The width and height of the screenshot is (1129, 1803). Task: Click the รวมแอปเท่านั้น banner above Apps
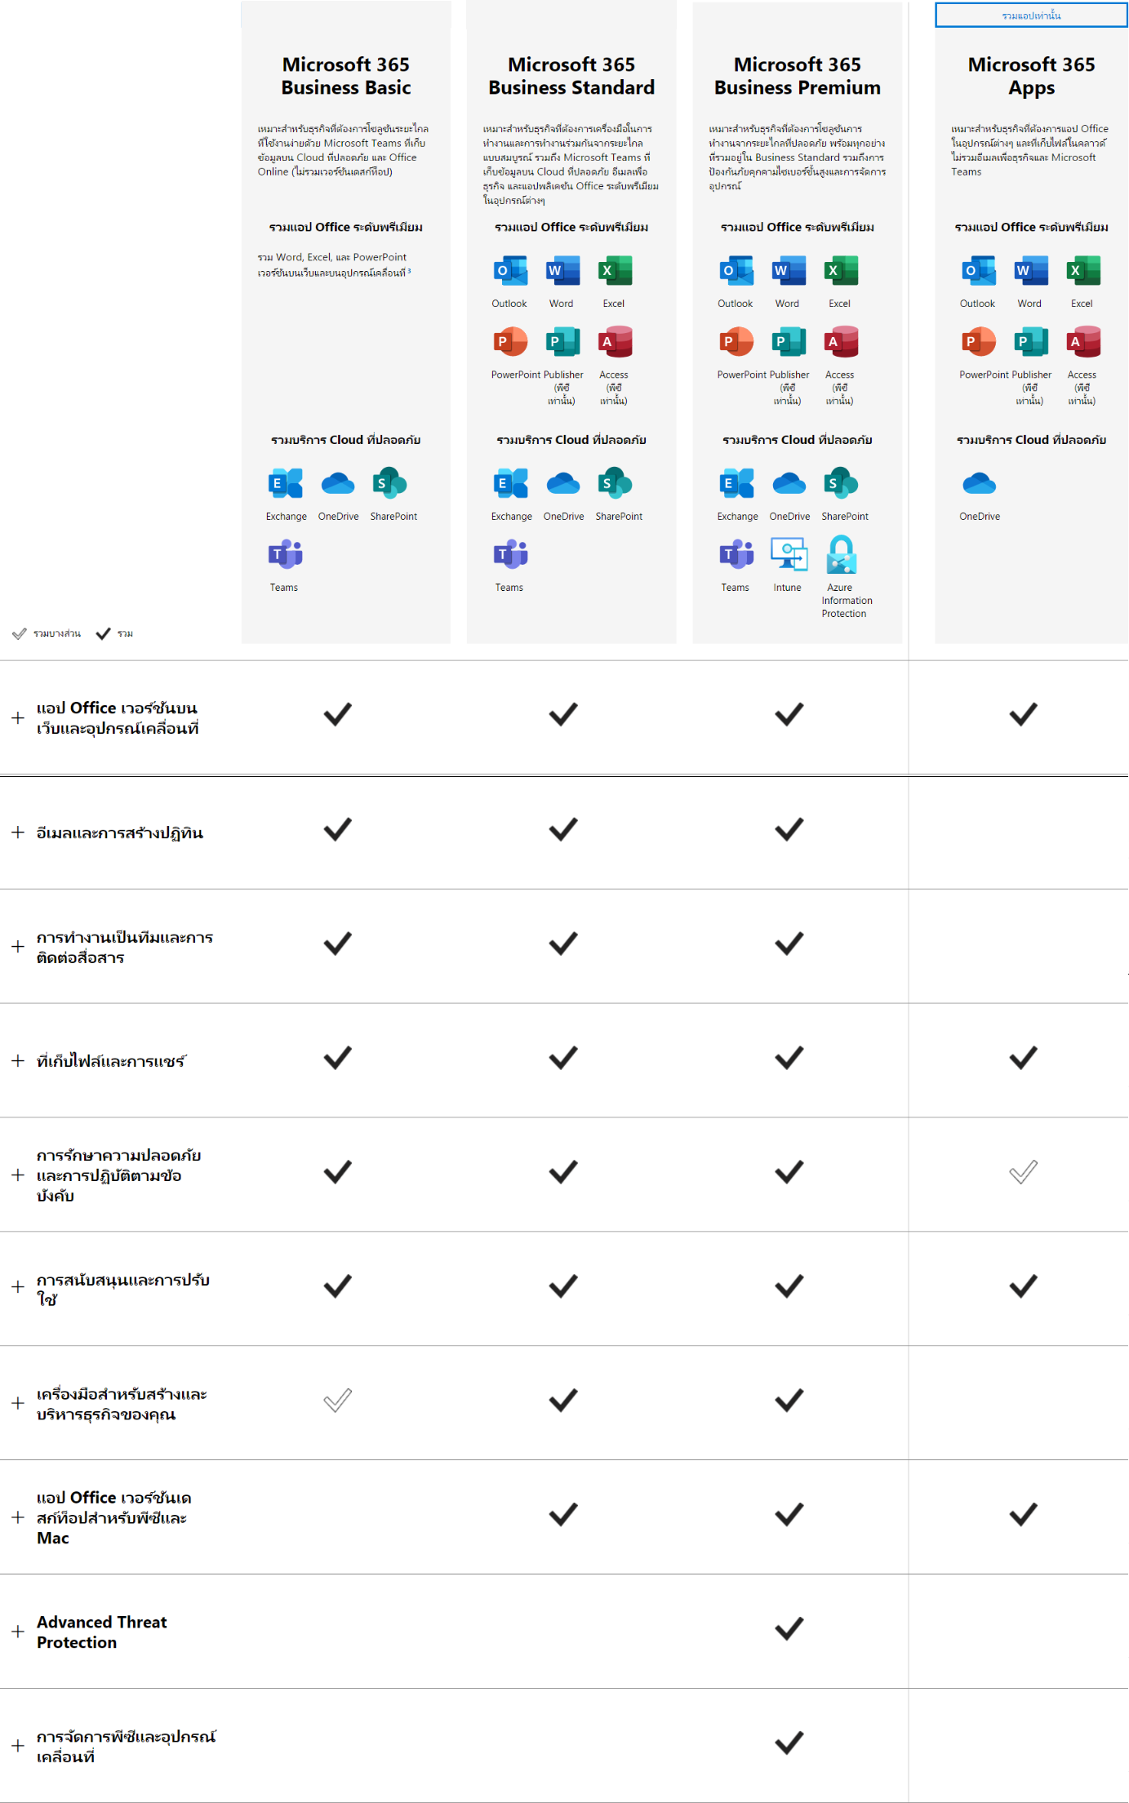point(1031,16)
